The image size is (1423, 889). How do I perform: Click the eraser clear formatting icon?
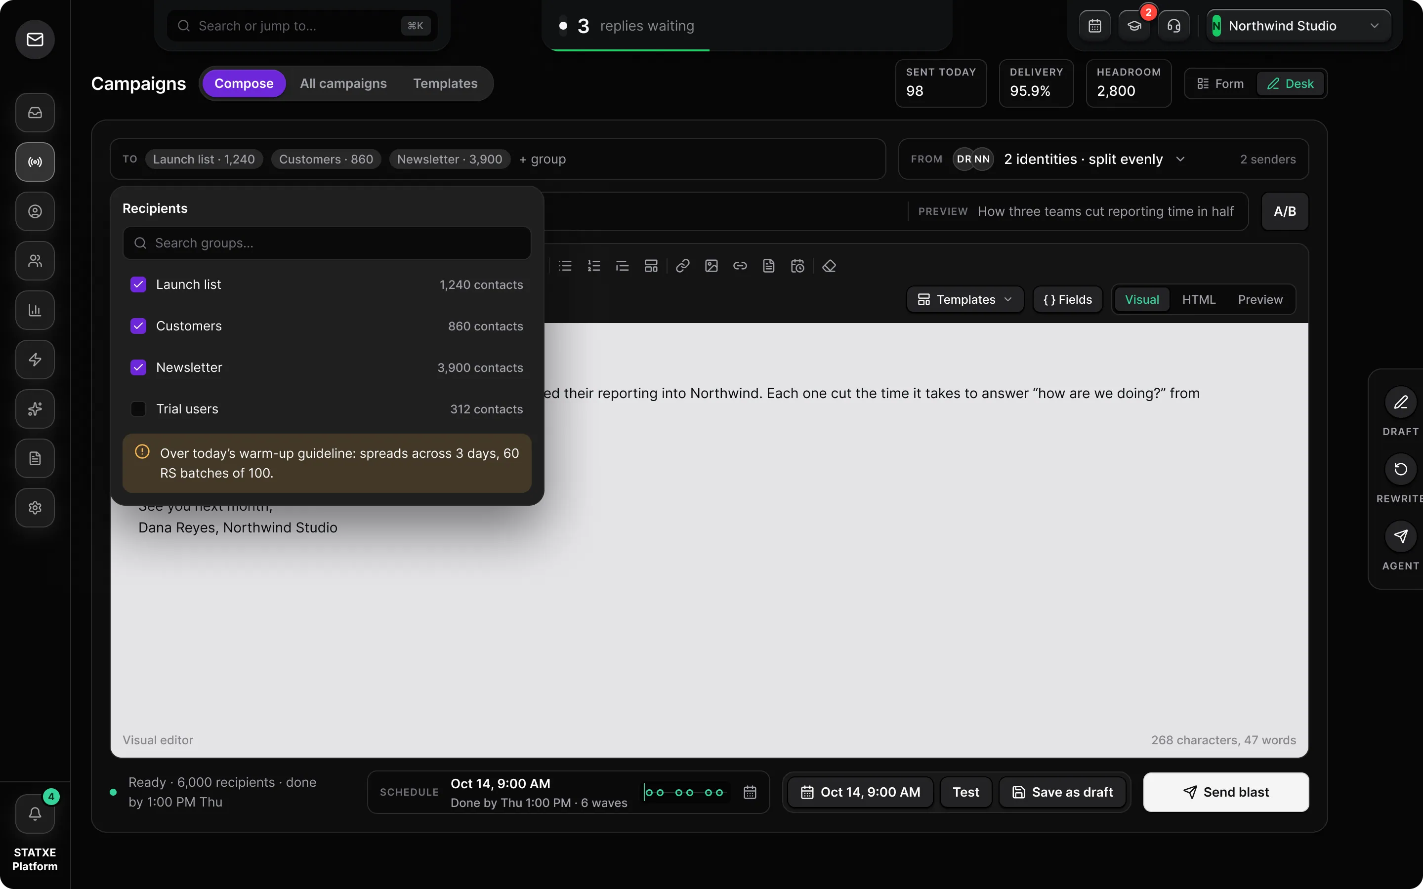click(829, 266)
